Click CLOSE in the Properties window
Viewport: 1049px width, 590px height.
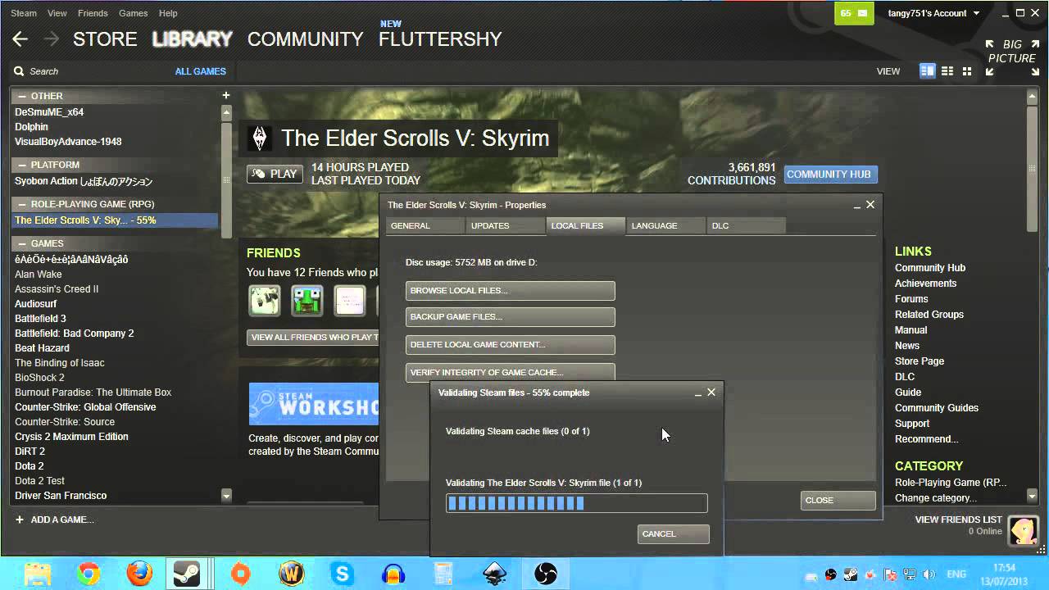click(x=838, y=500)
